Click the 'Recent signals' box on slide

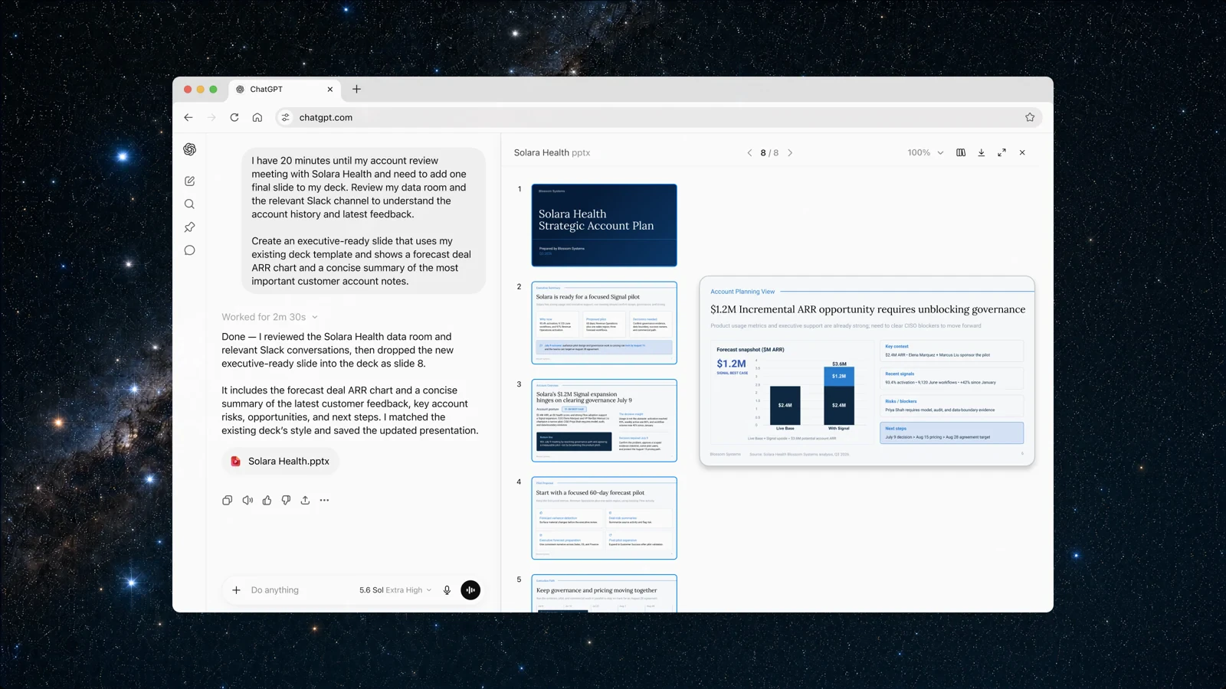click(x=952, y=378)
